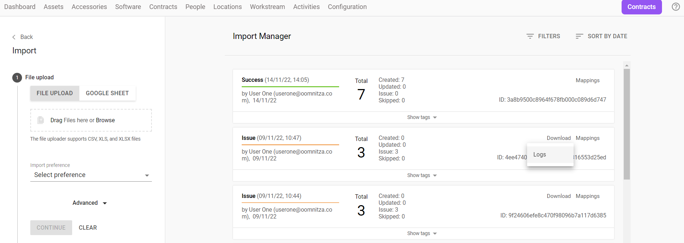Image resolution: width=684 pixels, height=243 pixels.
Task: Click the back arrow chevron icon
Action: 14,37
